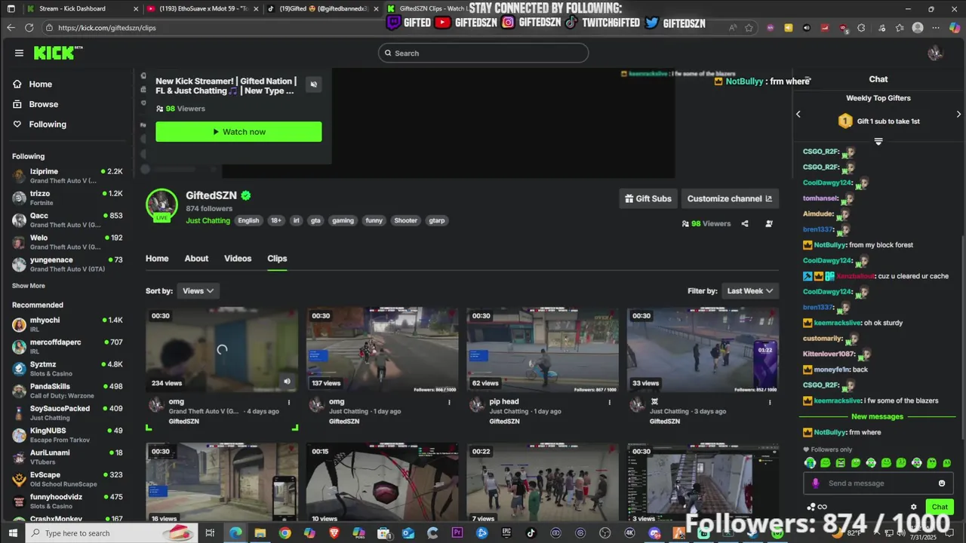This screenshot has width=966, height=543.
Task: Focus the Kick search box
Action: tap(483, 53)
